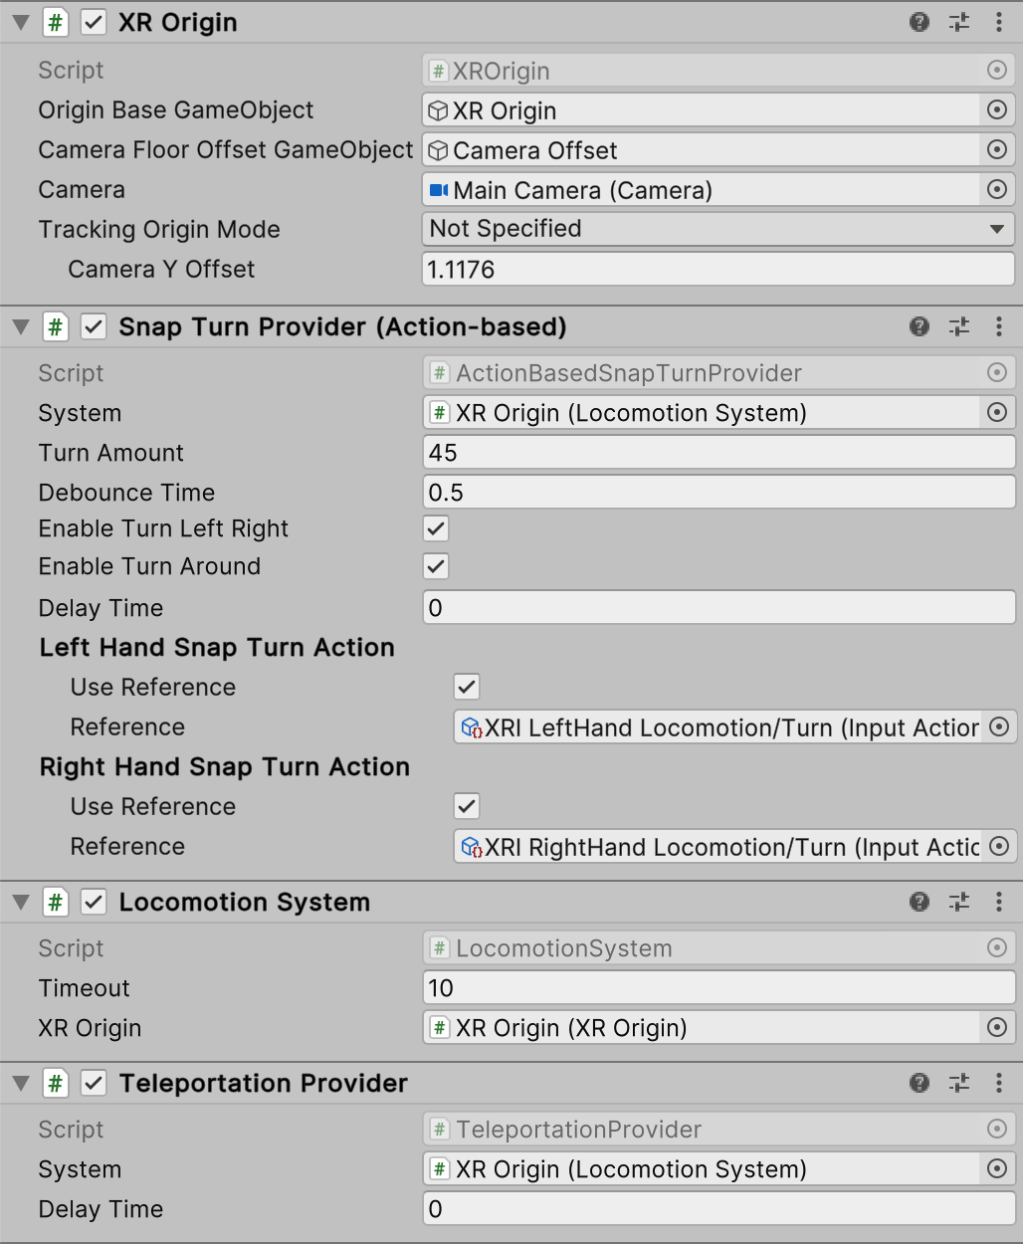Disable the Locomotion System component checkbox

point(94,902)
